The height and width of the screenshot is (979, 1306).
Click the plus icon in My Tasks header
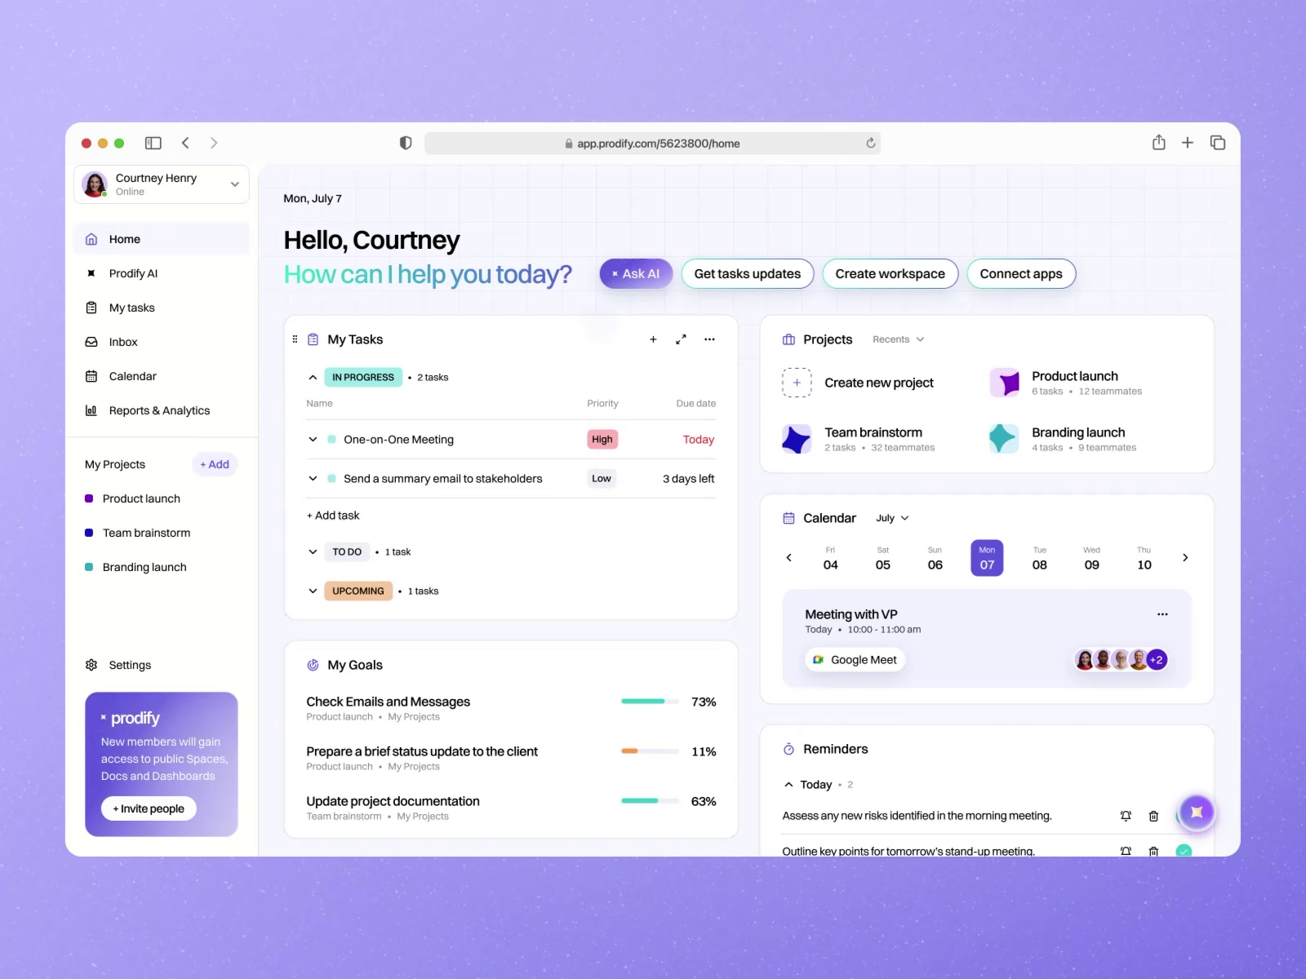click(653, 339)
